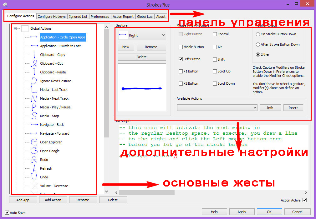Click the U gesture icon for Undo
This screenshot has height=219, width=316.
(34, 177)
